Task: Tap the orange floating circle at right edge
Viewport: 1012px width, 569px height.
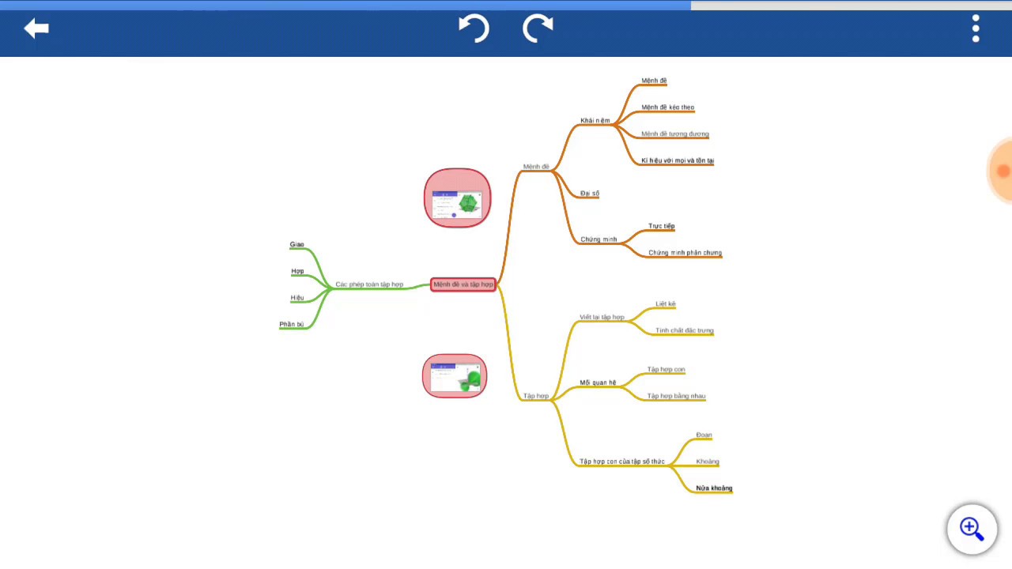Action: 1001,170
